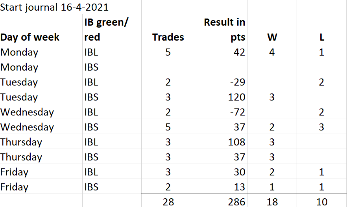Click the 'L' column header cell
The image size is (347, 207).
(322, 29)
